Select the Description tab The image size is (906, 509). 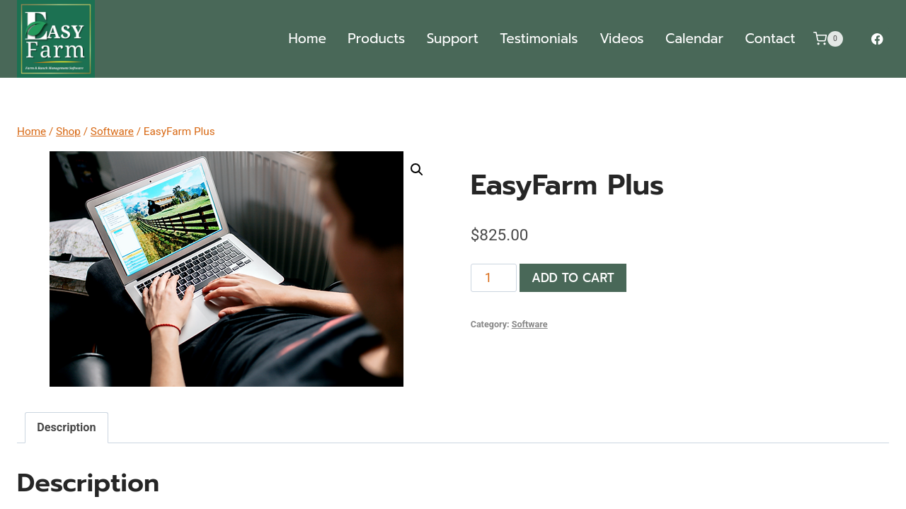(67, 428)
